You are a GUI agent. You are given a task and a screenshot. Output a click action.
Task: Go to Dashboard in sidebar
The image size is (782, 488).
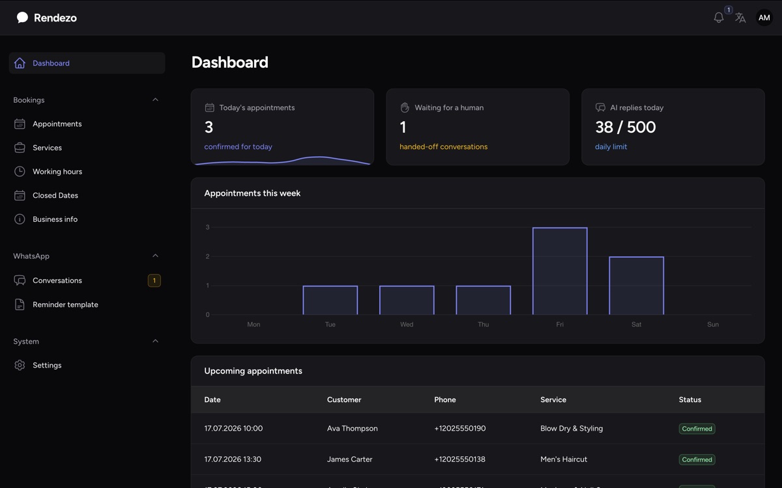point(87,63)
